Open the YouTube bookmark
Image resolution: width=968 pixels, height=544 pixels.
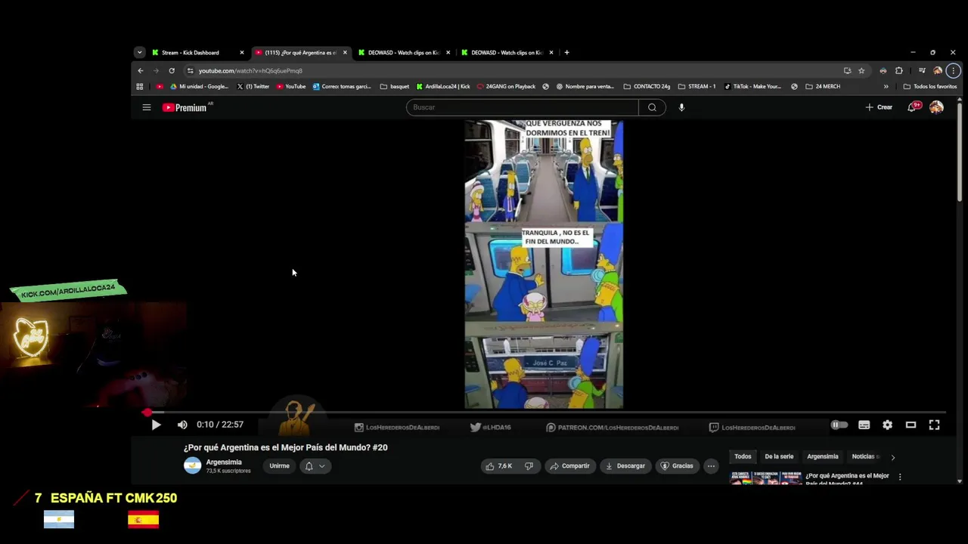[x=291, y=86]
